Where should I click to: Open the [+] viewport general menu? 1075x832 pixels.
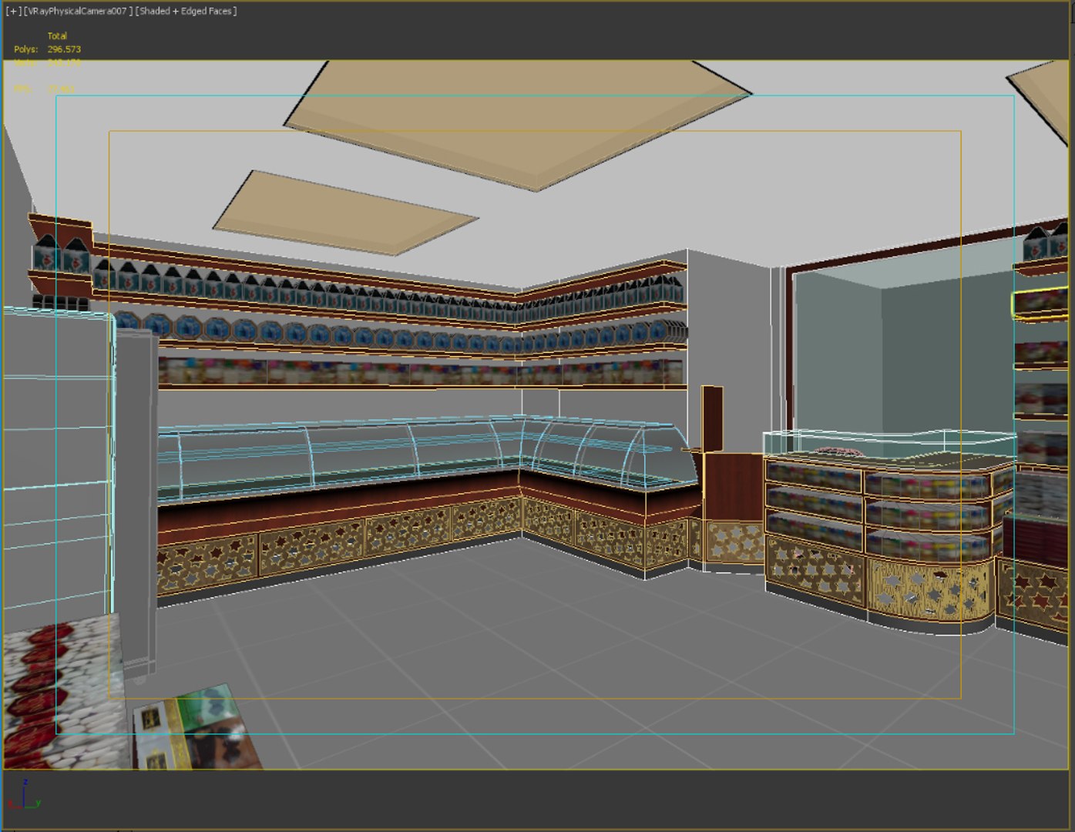pos(13,12)
